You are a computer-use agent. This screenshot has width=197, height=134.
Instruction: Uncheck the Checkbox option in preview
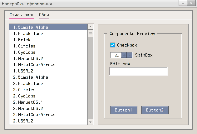click(113, 45)
